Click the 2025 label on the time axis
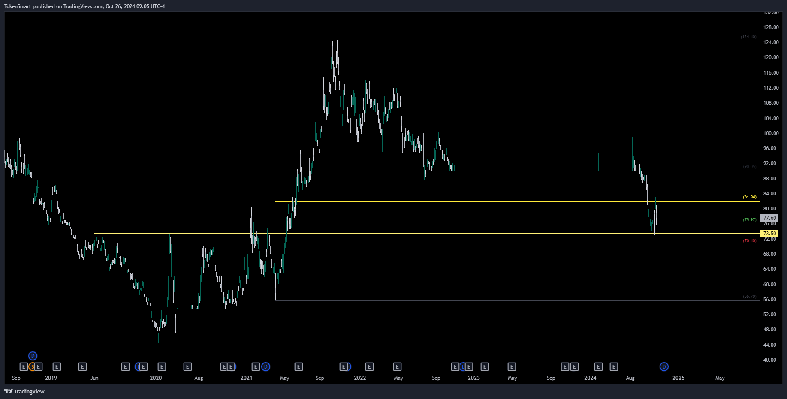 coord(678,378)
